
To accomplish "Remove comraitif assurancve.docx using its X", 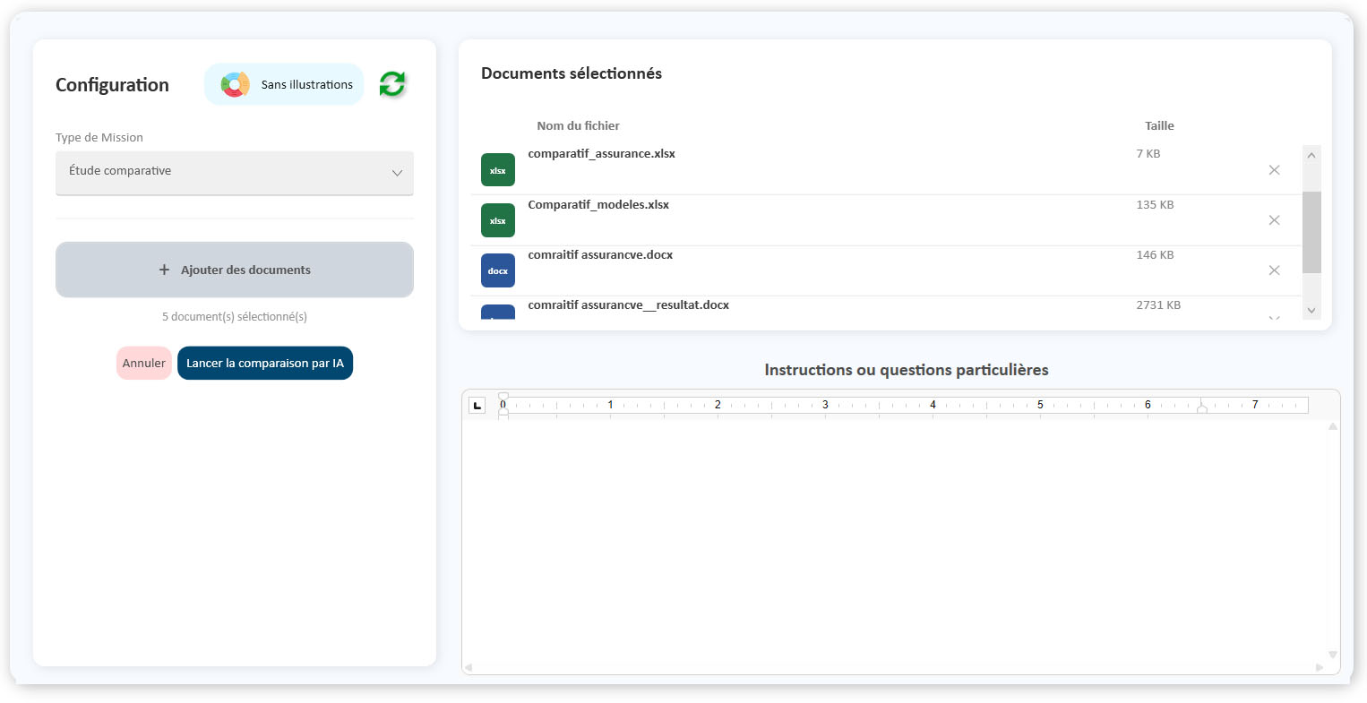I will point(1274,270).
